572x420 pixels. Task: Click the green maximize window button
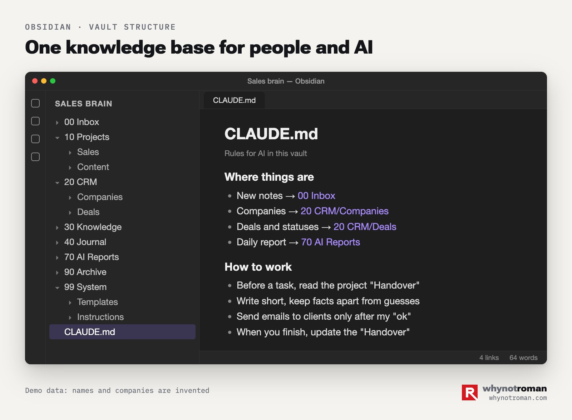pos(53,81)
